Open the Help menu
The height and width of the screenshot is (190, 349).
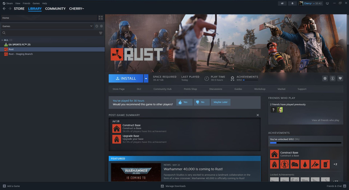point(45,3)
